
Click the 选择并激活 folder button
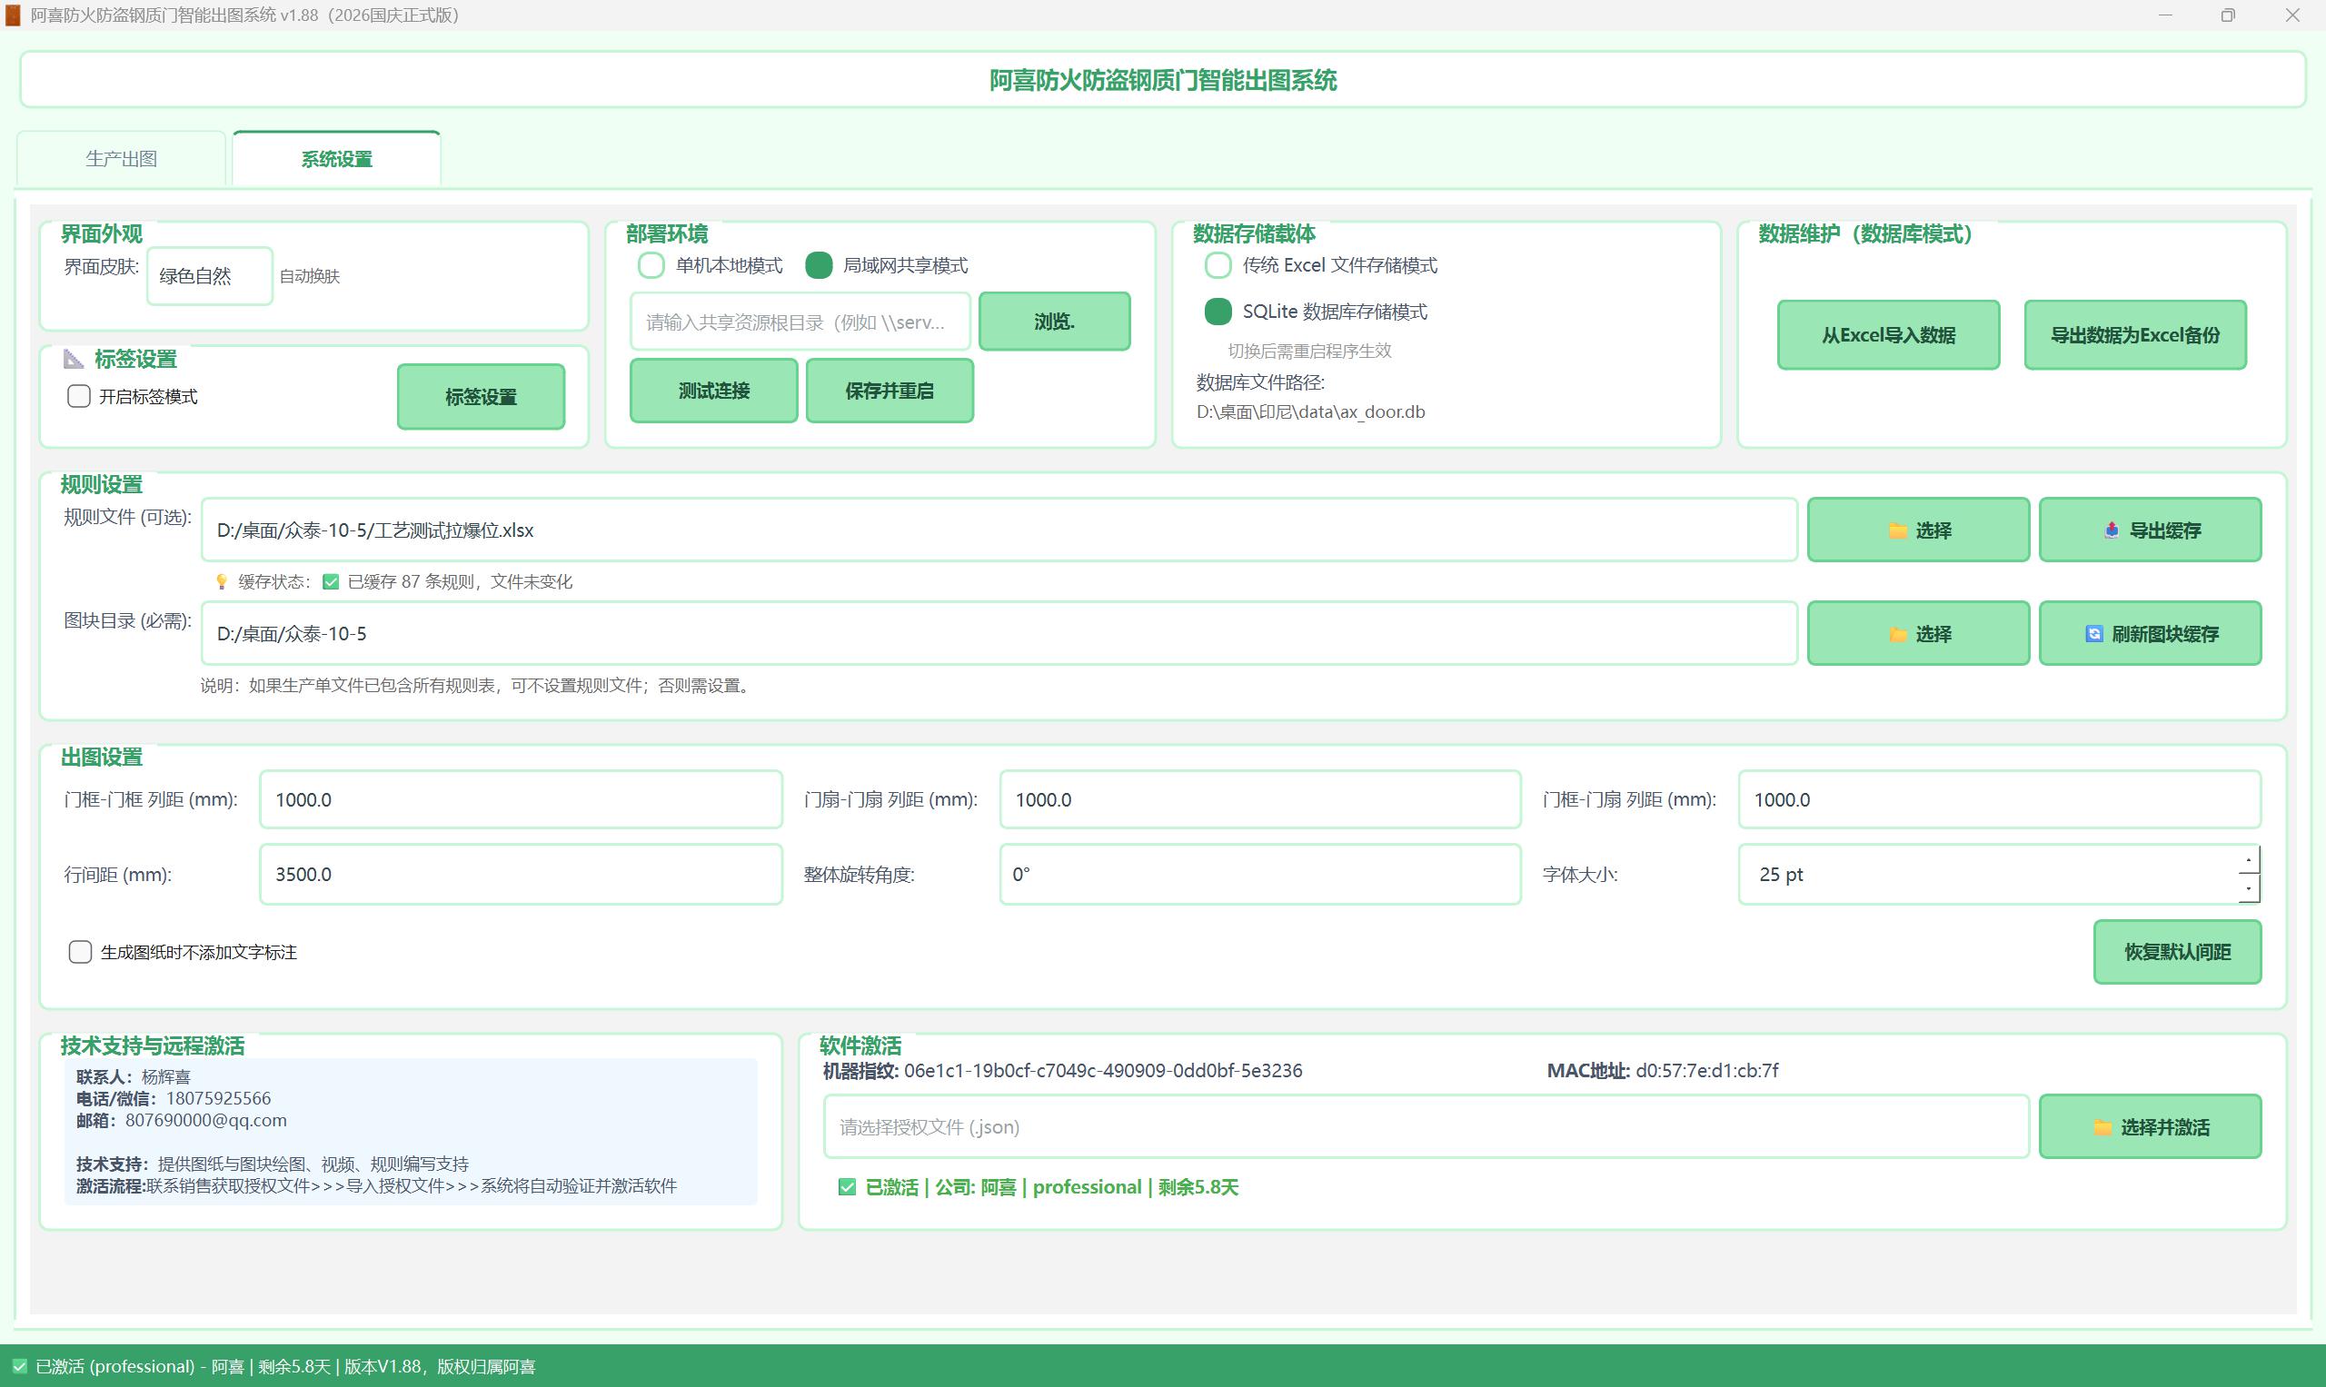pyautogui.click(x=2151, y=1126)
